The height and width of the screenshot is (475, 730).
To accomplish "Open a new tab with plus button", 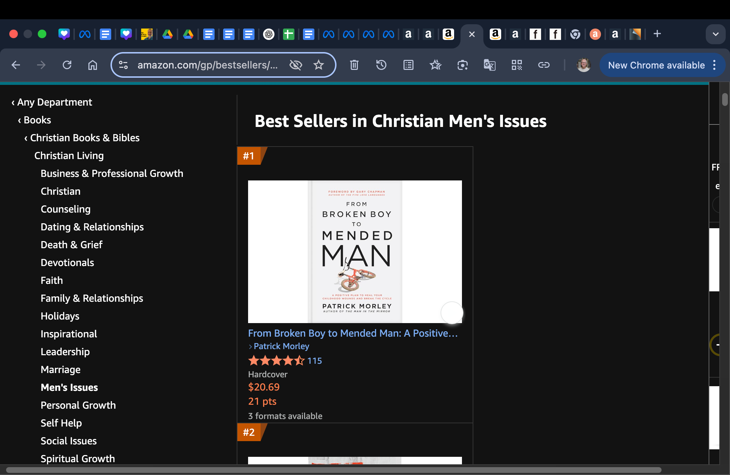I will pos(657,34).
